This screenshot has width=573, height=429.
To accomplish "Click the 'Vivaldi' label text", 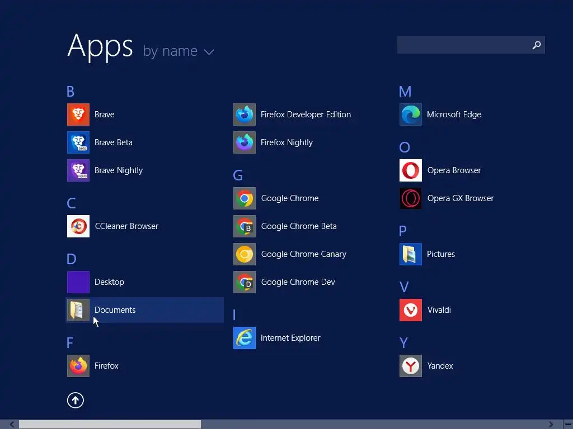I will (439, 310).
